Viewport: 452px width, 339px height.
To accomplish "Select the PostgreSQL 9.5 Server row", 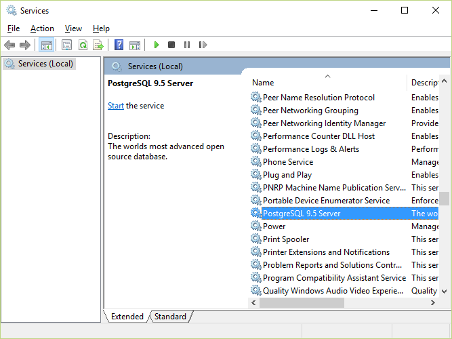I will pos(344,213).
